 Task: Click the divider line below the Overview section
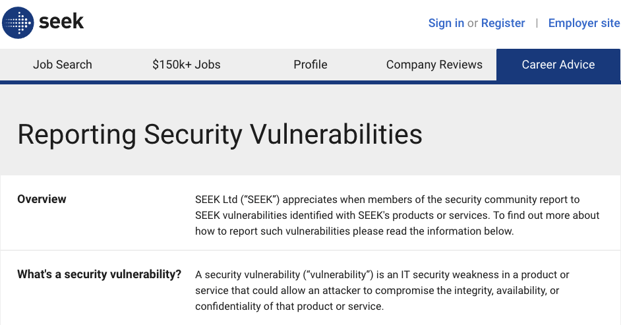click(310, 251)
